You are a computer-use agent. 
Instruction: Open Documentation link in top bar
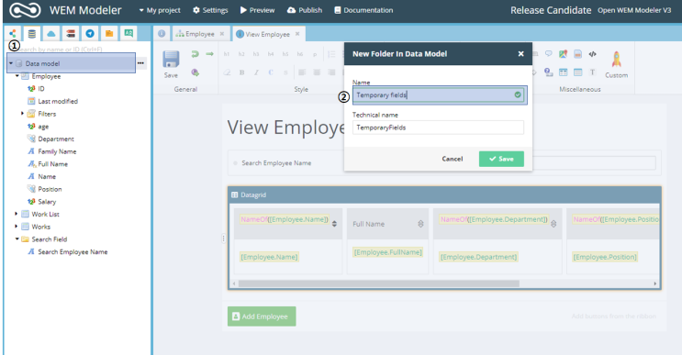(363, 10)
